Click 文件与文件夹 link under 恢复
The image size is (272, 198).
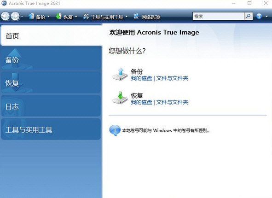[172, 102]
